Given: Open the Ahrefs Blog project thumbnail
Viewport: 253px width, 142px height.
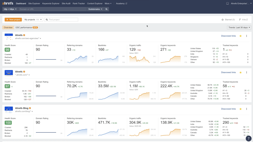Looking at the screenshot, I should (x=9, y=110).
